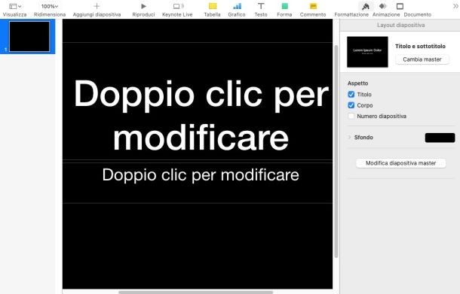The height and width of the screenshot is (294, 460).
Task: Select the Layout diapositiva tab header
Action: 400,25
